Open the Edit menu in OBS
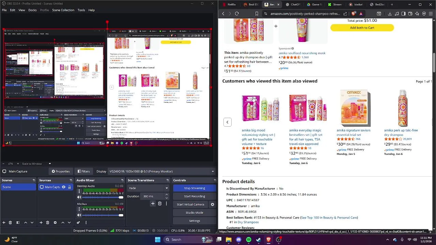436x245 pixels. click(13, 10)
